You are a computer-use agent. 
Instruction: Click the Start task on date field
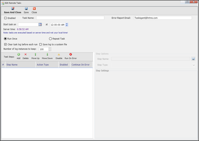click(x=28, y=25)
